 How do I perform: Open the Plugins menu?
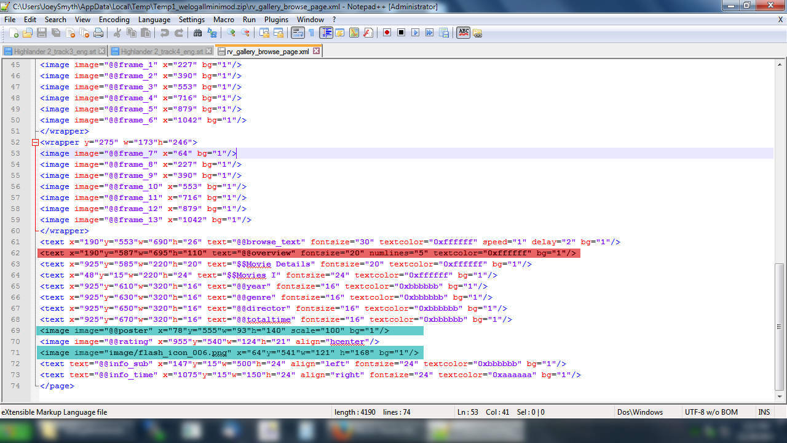(276, 20)
